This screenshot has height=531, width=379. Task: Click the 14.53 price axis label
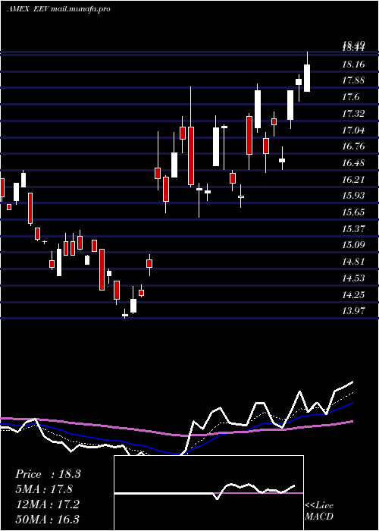(353, 278)
